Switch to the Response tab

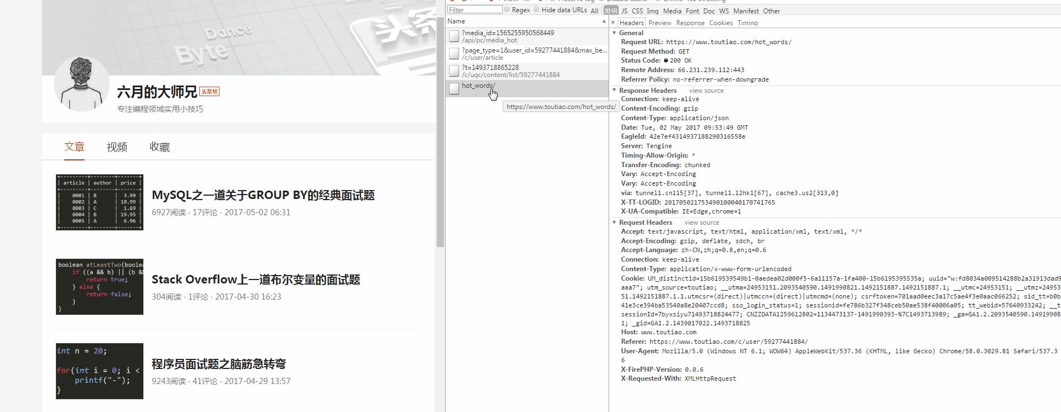[690, 23]
